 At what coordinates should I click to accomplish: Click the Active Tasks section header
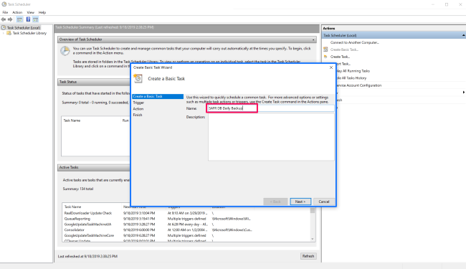94,168
